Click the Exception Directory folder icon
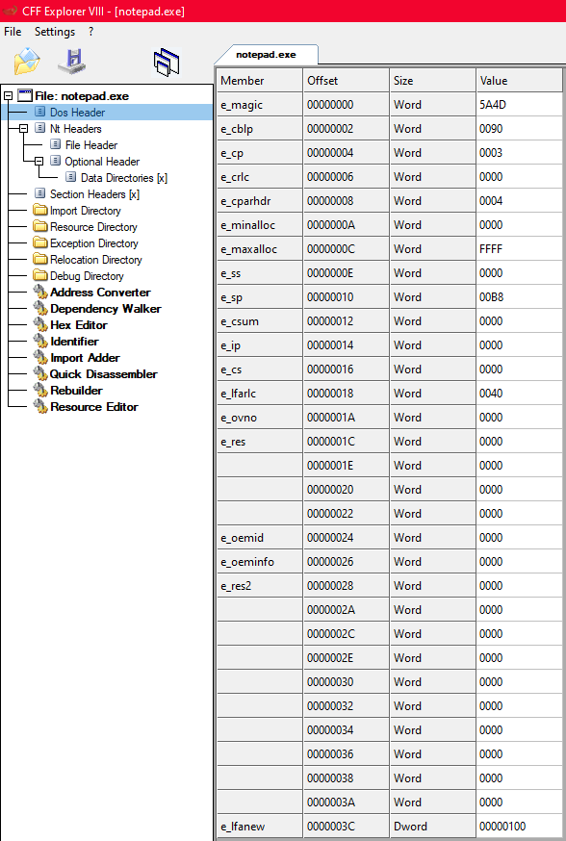This screenshot has height=841, width=566. 40,243
